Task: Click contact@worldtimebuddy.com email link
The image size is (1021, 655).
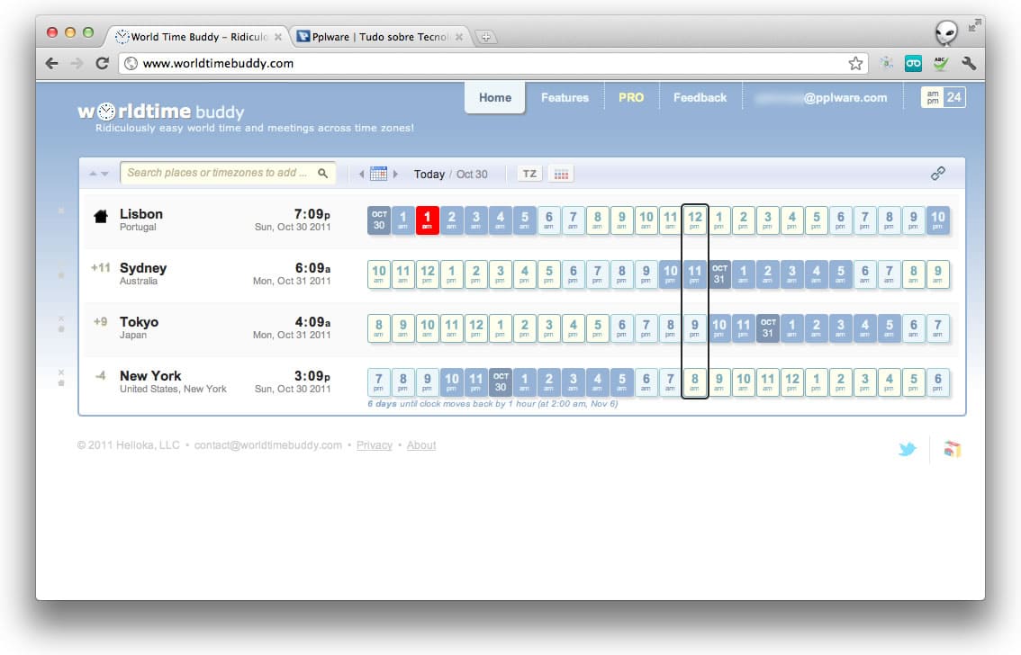Action: click(267, 445)
